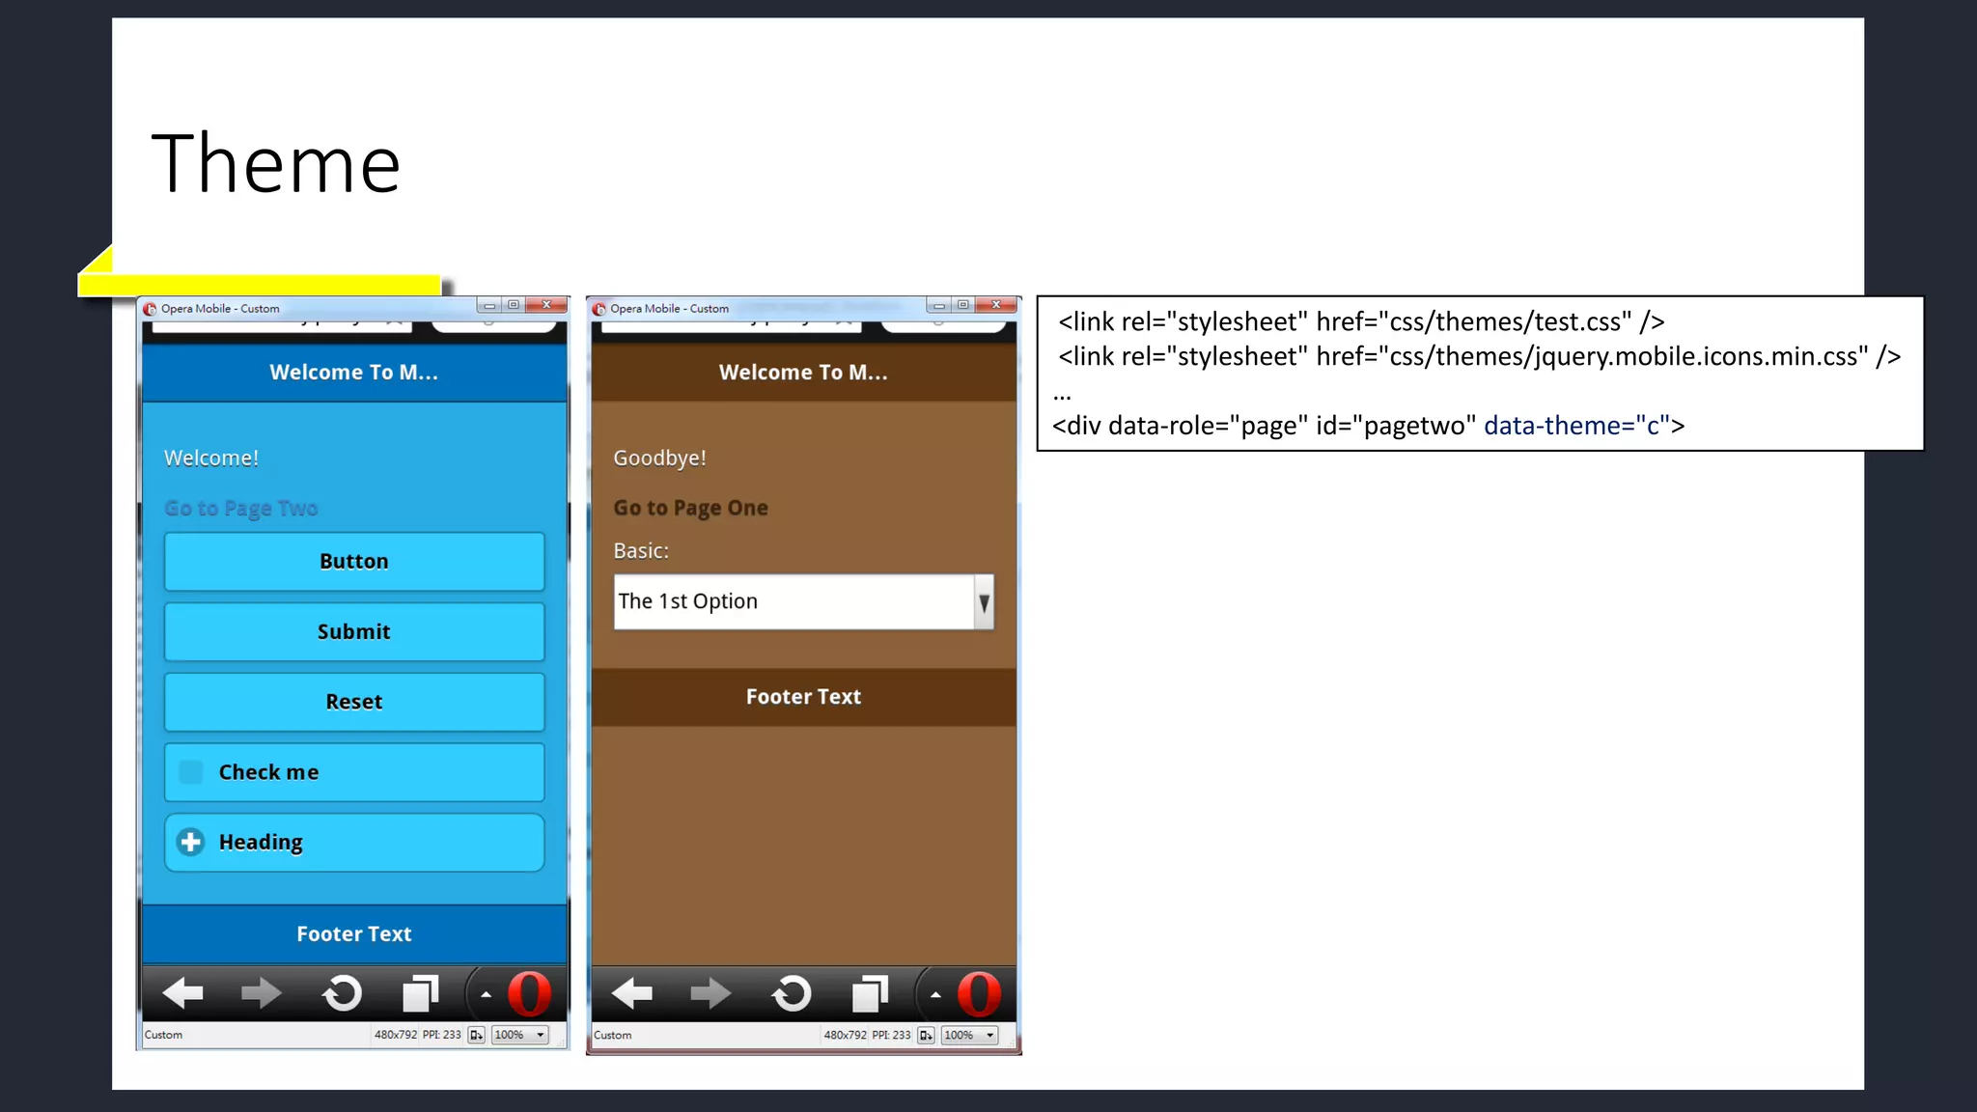Toggle the Check me checkbox
Image resolution: width=1977 pixels, height=1112 pixels.
tap(192, 772)
